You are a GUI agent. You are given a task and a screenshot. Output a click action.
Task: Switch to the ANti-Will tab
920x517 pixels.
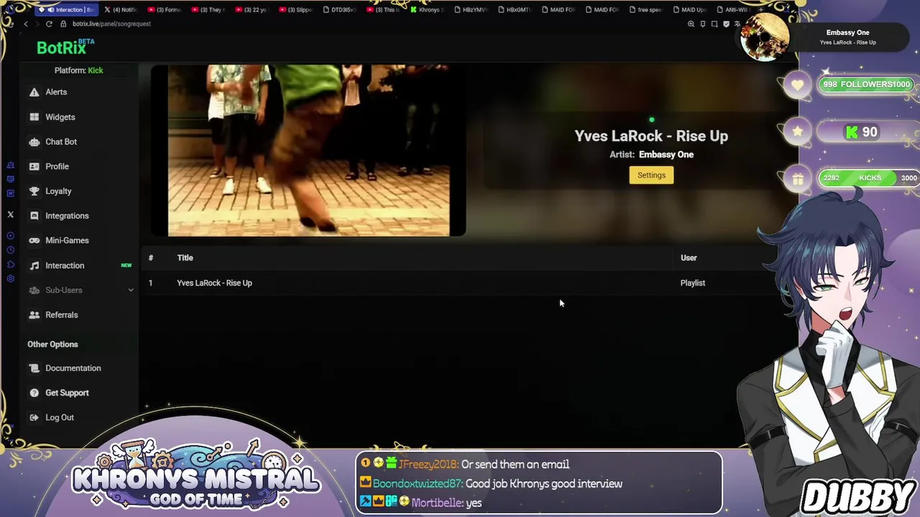click(732, 9)
